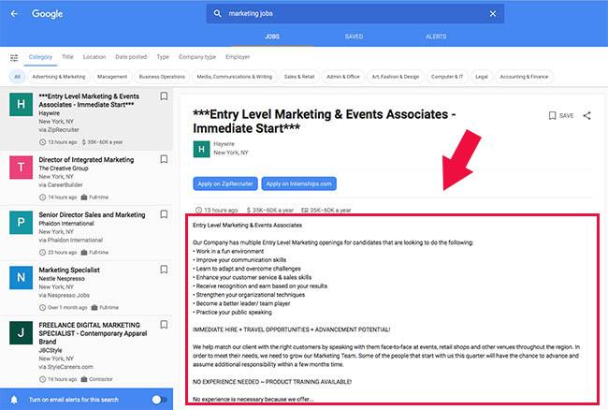Click the search magnifier icon
Screen dimensions: 608x410
218,14
